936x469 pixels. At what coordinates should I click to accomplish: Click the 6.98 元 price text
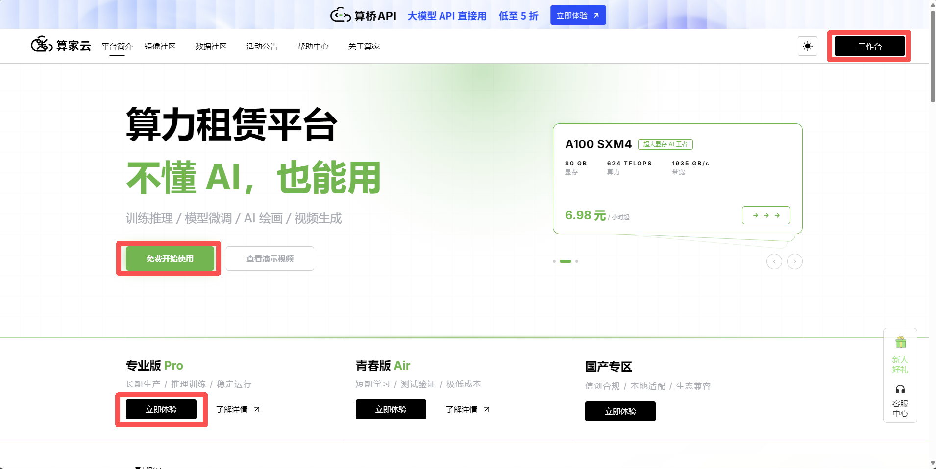[585, 215]
